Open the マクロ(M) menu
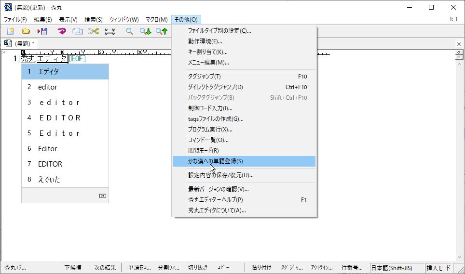The width and height of the screenshot is (465, 274). coord(157,20)
